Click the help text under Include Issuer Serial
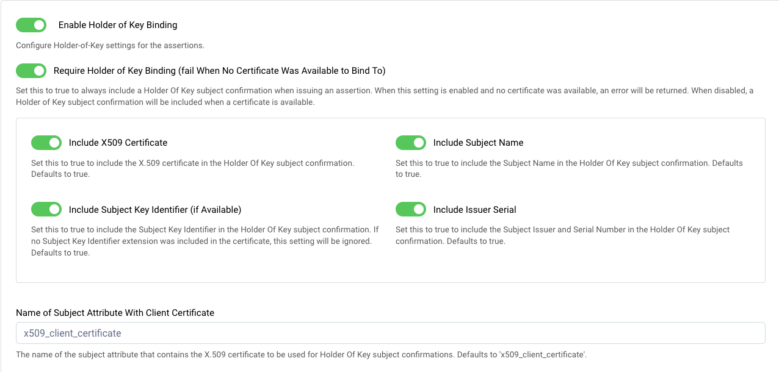This screenshot has width=779, height=372. tap(562, 235)
